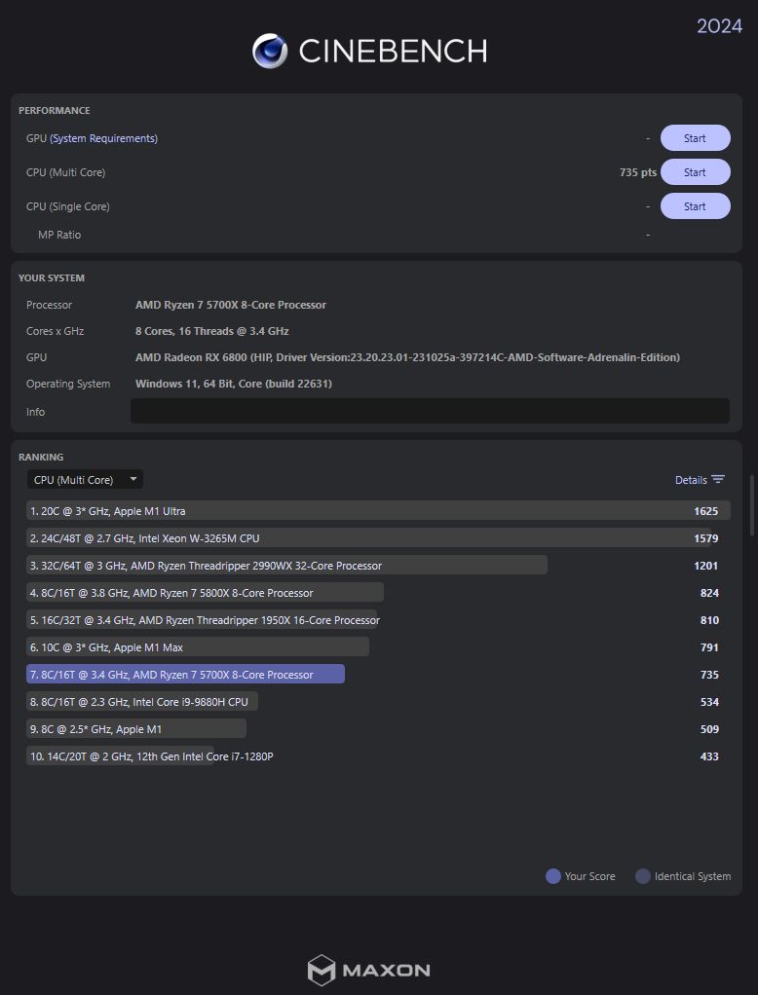
Task: Click the vertical scrollbar on right edge
Action: [x=752, y=504]
